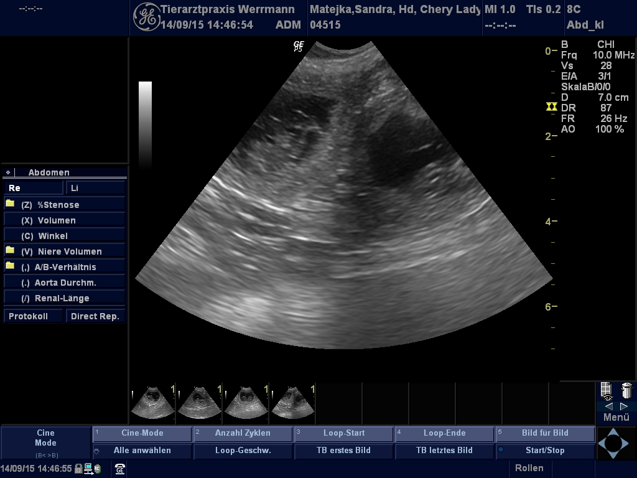Select the Li (left) side toggle
Image resolution: width=637 pixels, height=478 pixels.
(x=95, y=187)
